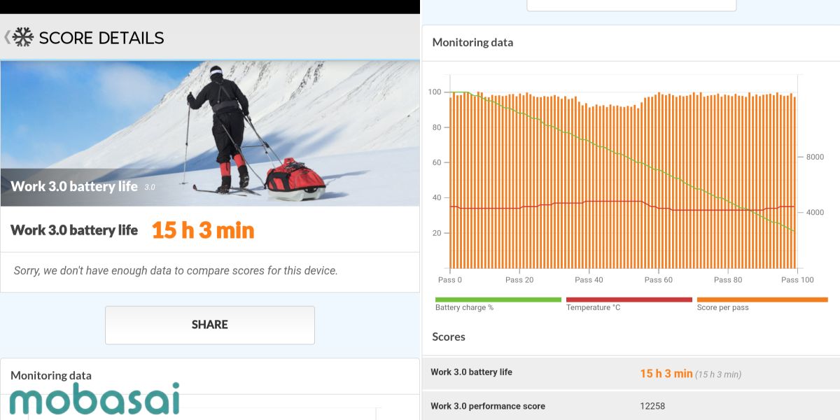Select the red Temperature °C legend bar
840x420 pixels.
[x=629, y=300]
